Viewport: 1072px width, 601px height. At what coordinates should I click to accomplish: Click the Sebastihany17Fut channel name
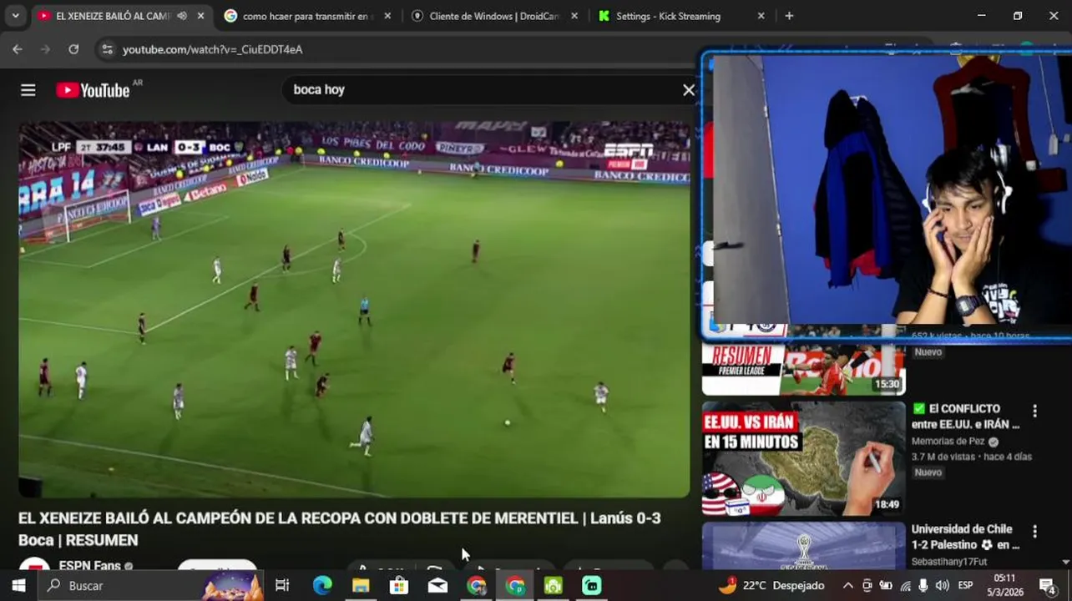(949, 562)
